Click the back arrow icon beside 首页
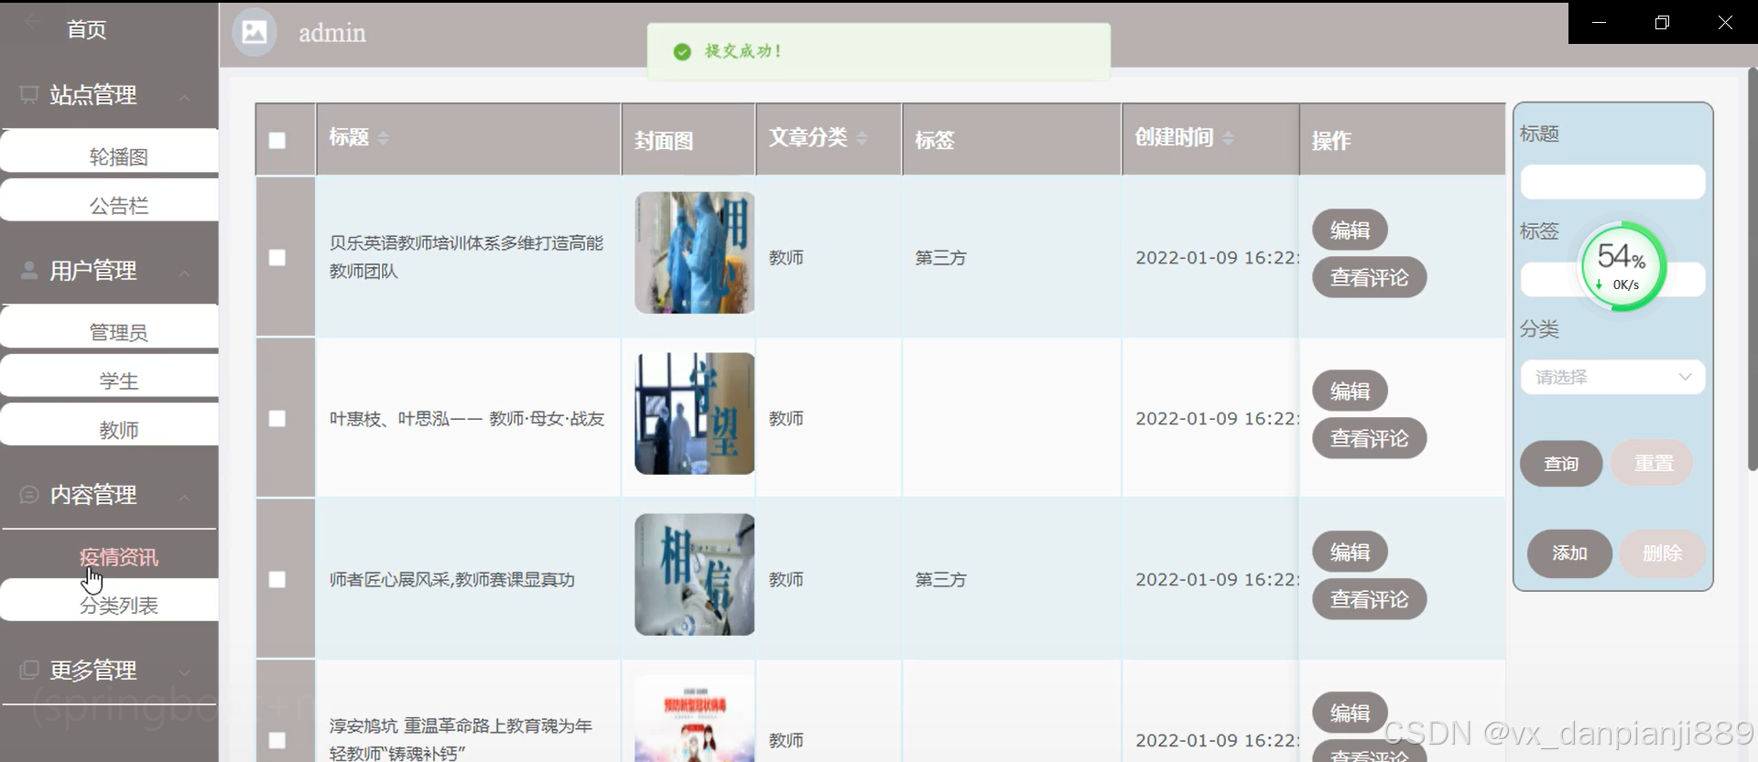The image size is (1758, 762). tap(33, 23)
